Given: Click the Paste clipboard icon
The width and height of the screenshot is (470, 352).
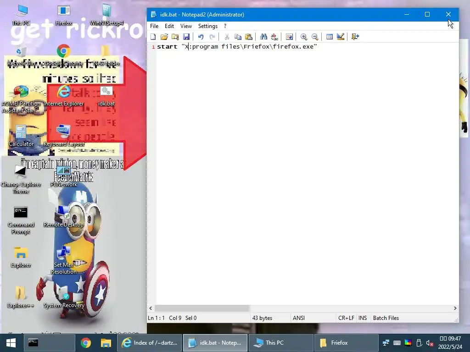Looking at the screenshot, I should pyautogui.click(x=248, y=37).
